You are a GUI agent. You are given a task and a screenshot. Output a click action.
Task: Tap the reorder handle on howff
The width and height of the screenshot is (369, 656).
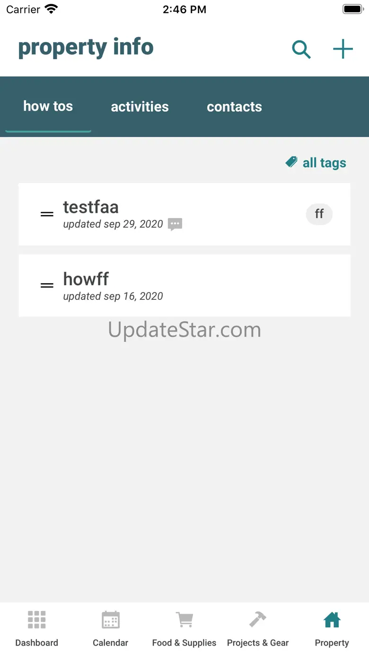coord(47,286)
